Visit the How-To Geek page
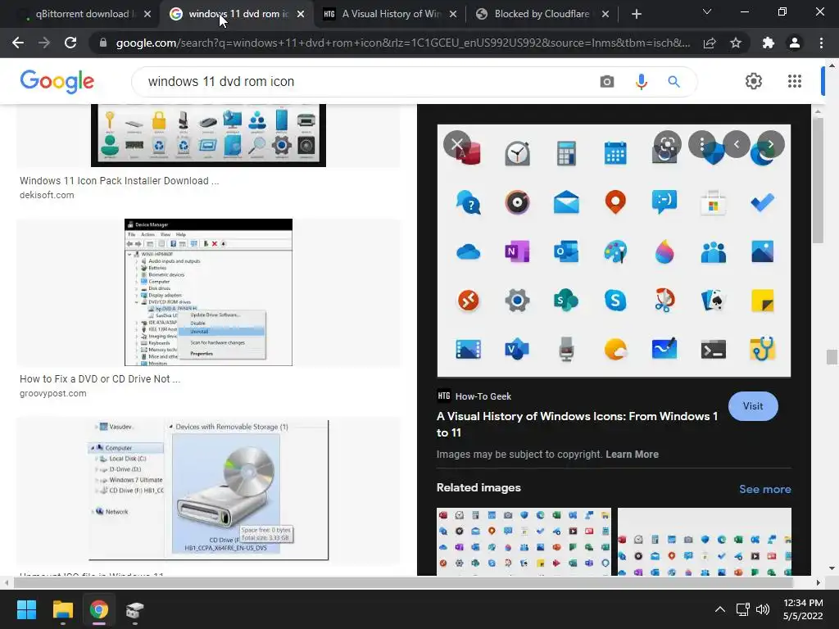839x629 pixels. [753, 406]
